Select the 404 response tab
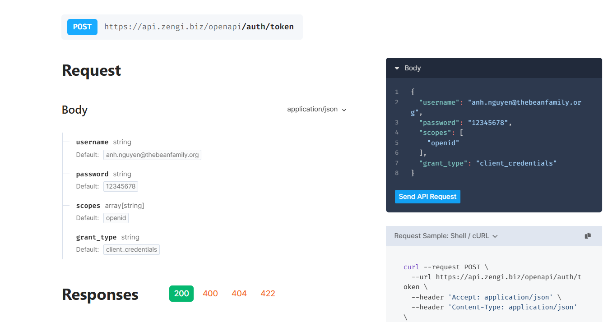Screen dimensions: 608x322 [x=239, y=294]
